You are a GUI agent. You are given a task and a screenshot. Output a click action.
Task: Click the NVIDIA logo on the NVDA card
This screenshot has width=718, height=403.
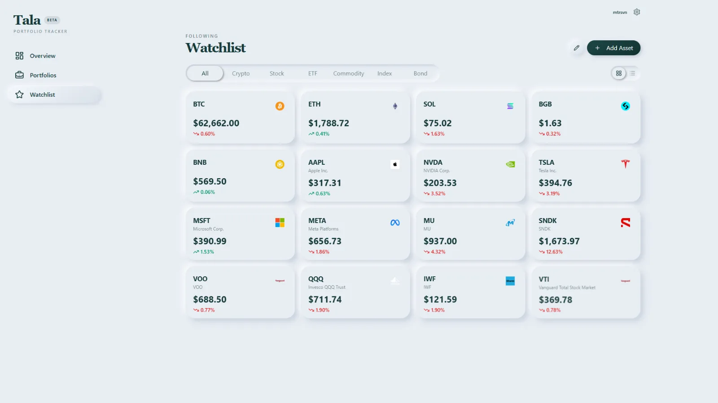510,164
